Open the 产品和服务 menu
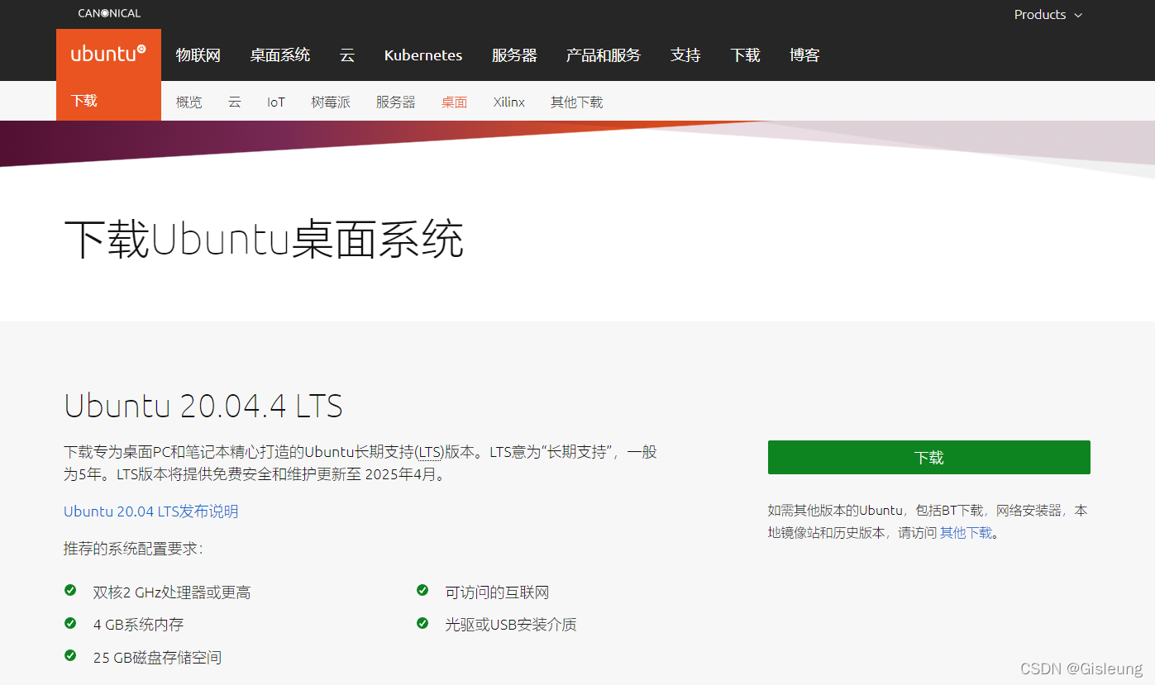Screen dimensions: 1155x685 (x=604, y=55)
